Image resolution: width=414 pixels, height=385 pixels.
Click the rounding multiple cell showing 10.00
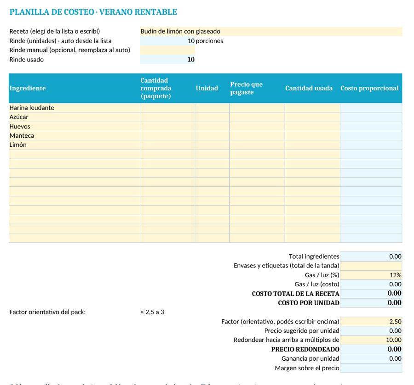pos(371,340)
